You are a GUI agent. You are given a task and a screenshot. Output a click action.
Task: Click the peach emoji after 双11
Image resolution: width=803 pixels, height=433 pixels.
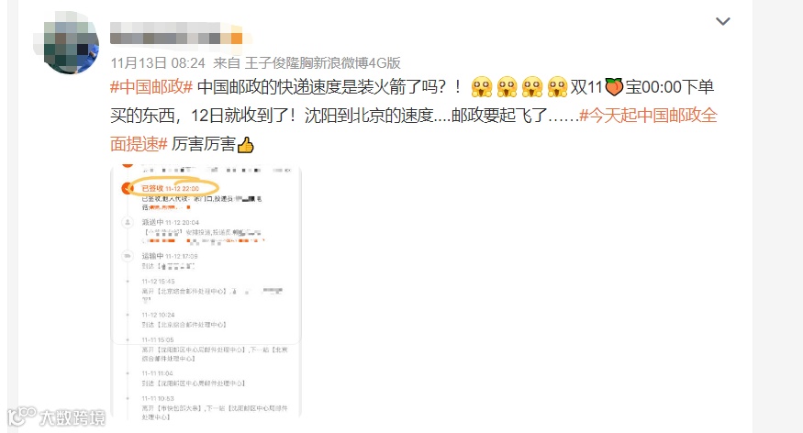(614, 86)
